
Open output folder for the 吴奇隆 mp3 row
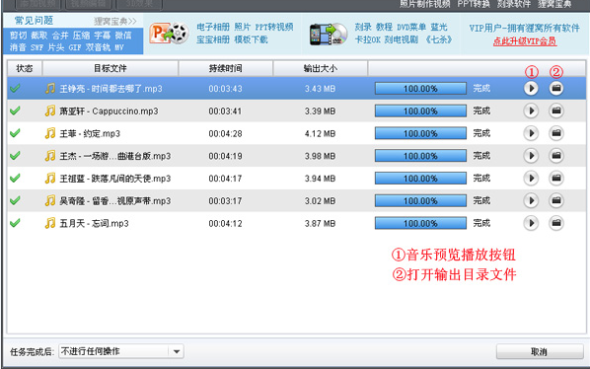[556, 200]
